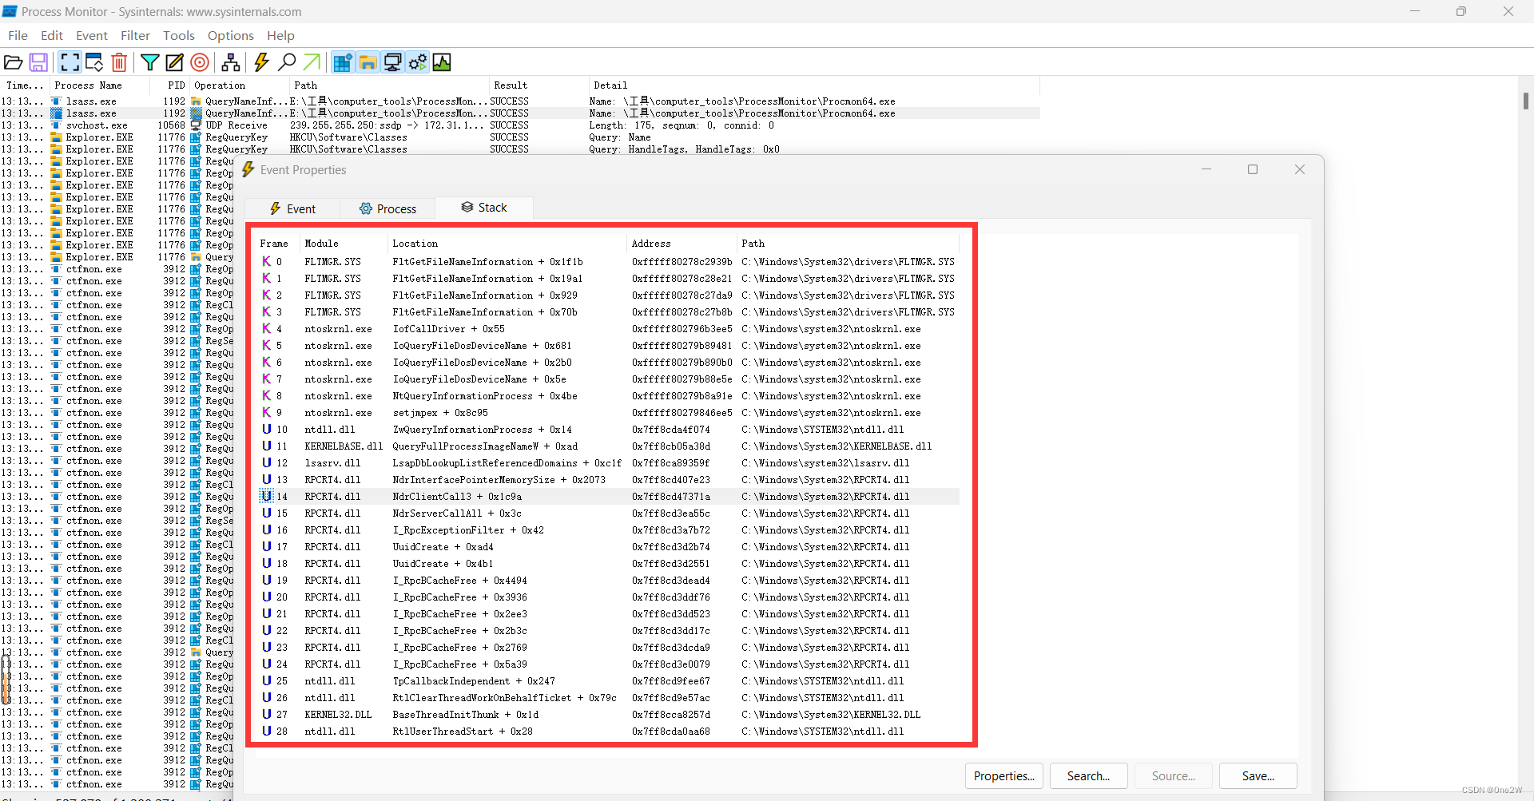Toggle Show Process and Thread Activity icon
The height and width of the screenshot is (801, 1534).
point(417,62)
